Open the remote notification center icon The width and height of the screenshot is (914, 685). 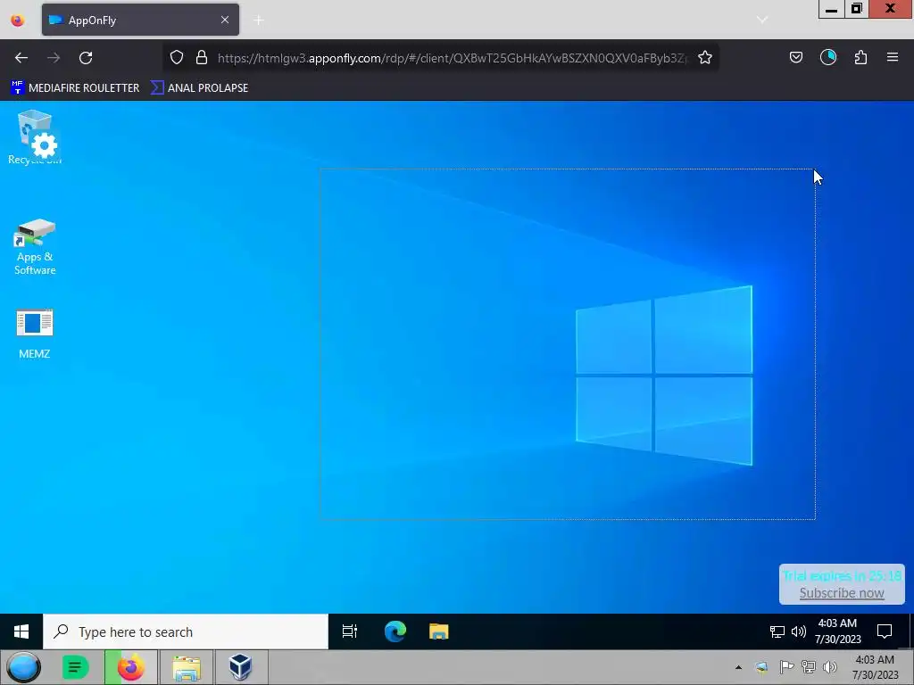[885, 631]
